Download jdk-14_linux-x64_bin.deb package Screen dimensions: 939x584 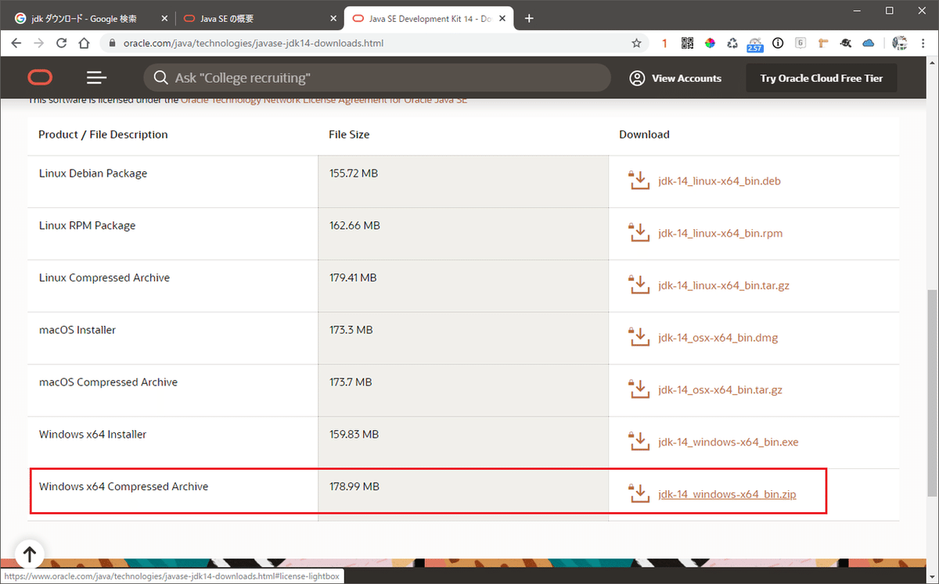pos(719,181)
